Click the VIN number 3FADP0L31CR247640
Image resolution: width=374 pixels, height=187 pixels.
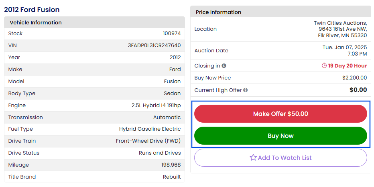click(x=154, y=46)
